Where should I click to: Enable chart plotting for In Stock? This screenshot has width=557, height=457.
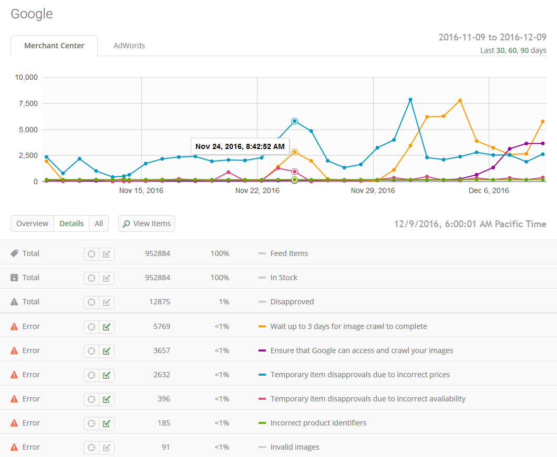[107, 278]
